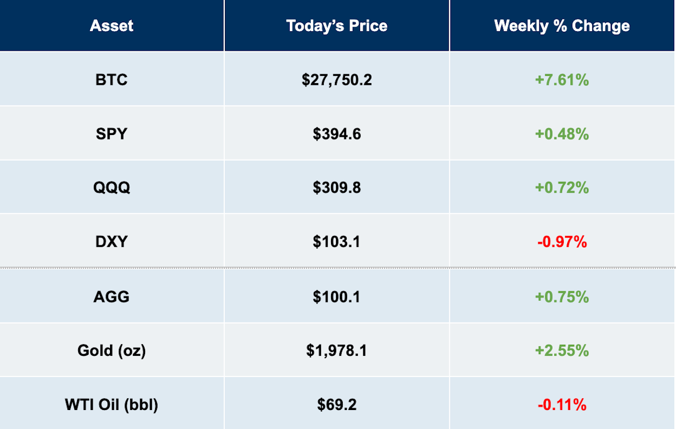Click the Weekly % Change column header
Screen dimensions: 676x429
[x=562, y=26]
